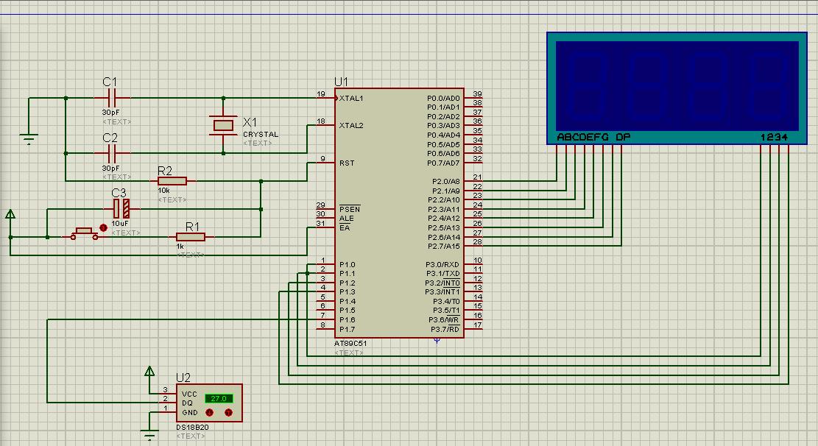Screen dimensions: 818x446
Task: Select capacitor C1 symbol
Action: click(x=110, y=98)
